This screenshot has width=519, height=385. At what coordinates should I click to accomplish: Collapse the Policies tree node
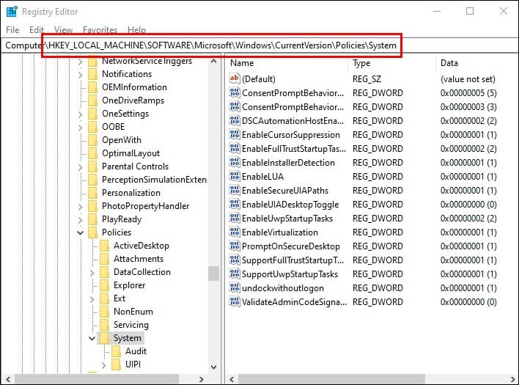[80, 232]
